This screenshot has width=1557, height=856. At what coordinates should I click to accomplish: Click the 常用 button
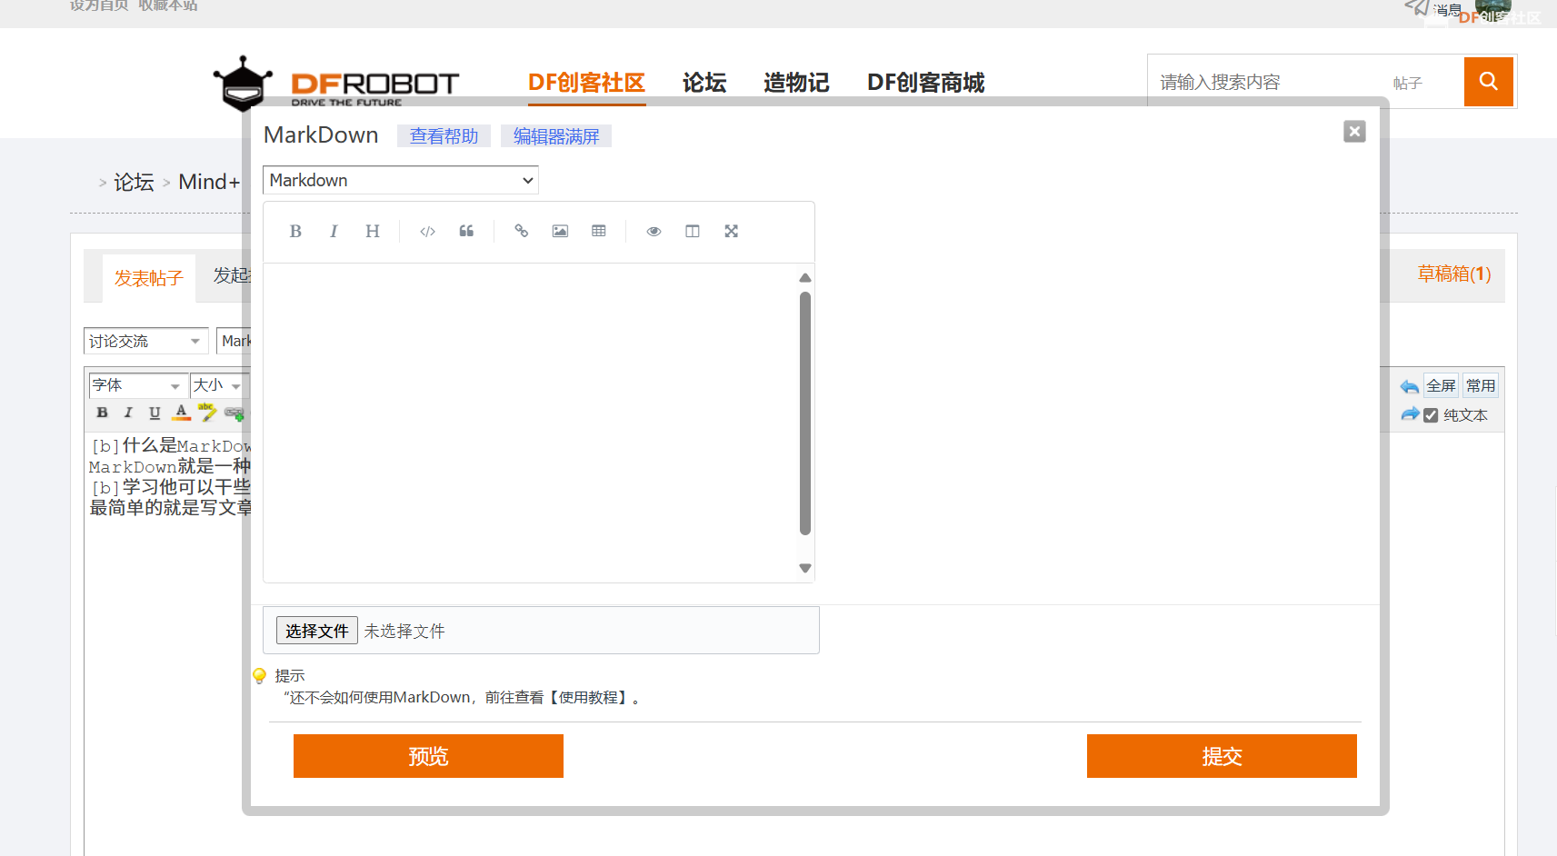click(1481, 386)
